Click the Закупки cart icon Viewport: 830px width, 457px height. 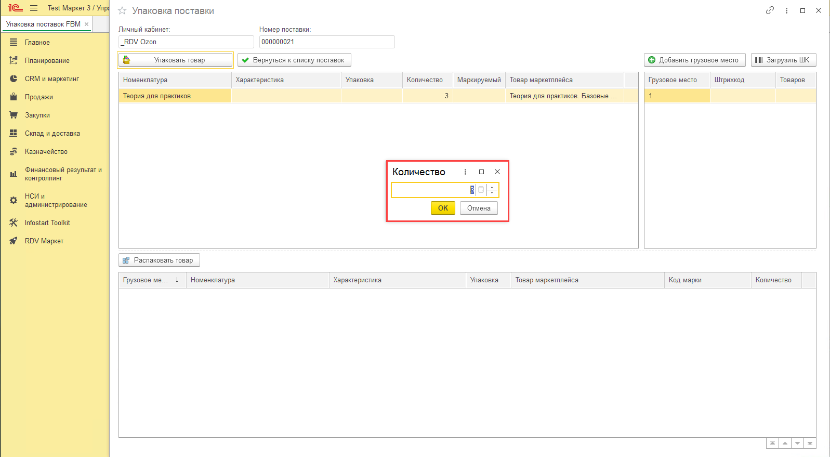(14, 115)
